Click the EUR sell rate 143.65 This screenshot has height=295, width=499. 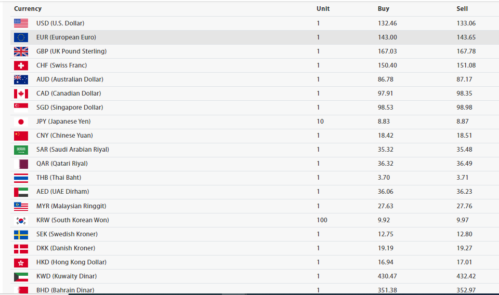pyautogui.click(x=466, y=37)
